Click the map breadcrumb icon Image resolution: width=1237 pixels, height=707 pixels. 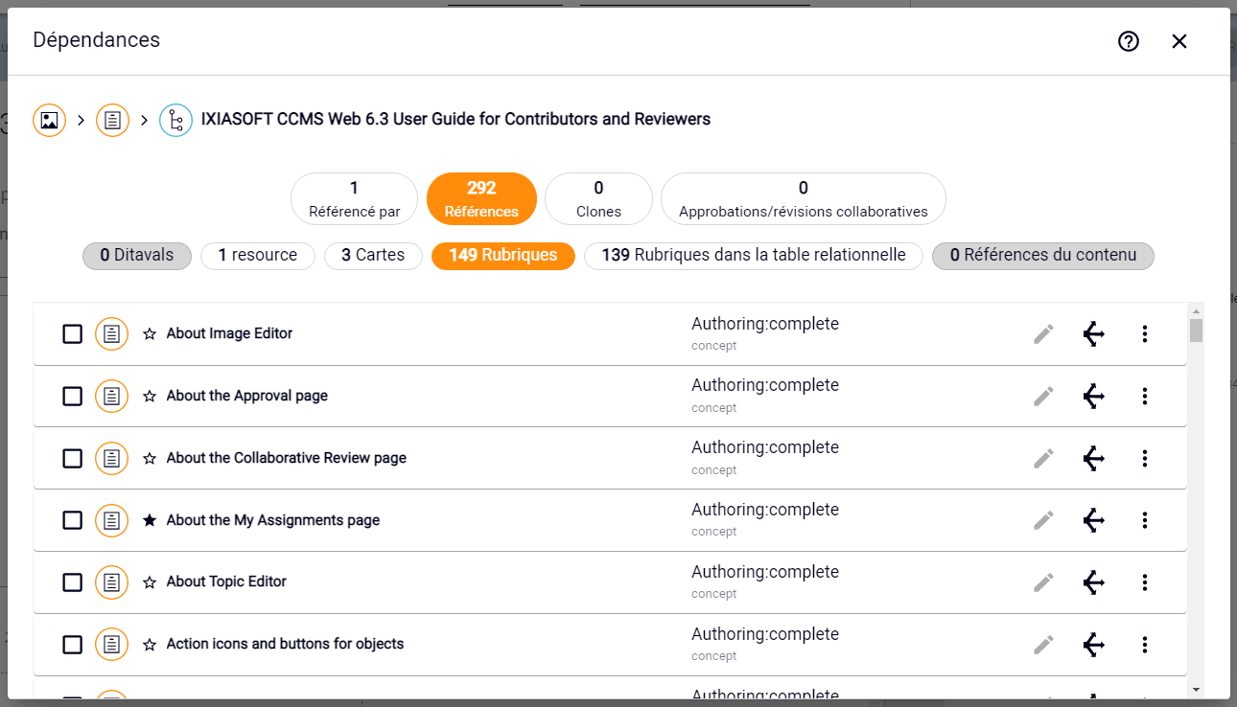click(175, 120)
